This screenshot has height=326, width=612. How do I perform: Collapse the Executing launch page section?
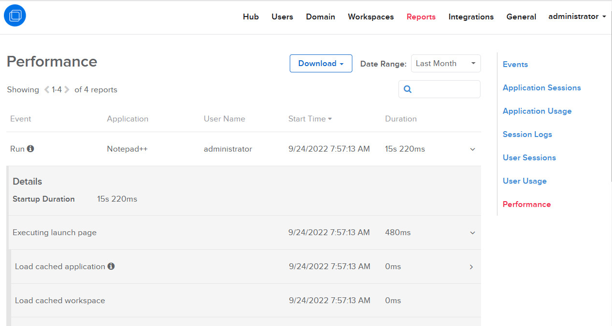point(473,233)
